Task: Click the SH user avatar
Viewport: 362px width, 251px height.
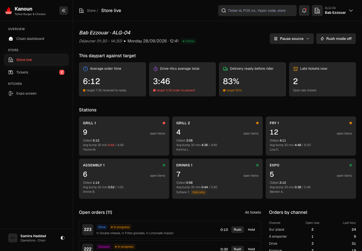Action: (x=13, y=238)
